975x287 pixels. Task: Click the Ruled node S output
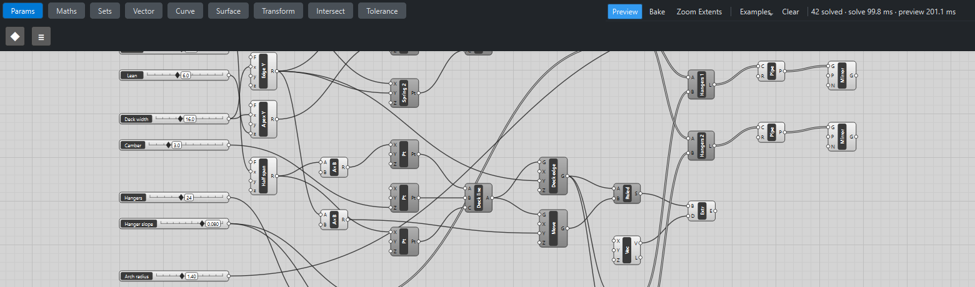pyautogui.click(x=640, y=193)
